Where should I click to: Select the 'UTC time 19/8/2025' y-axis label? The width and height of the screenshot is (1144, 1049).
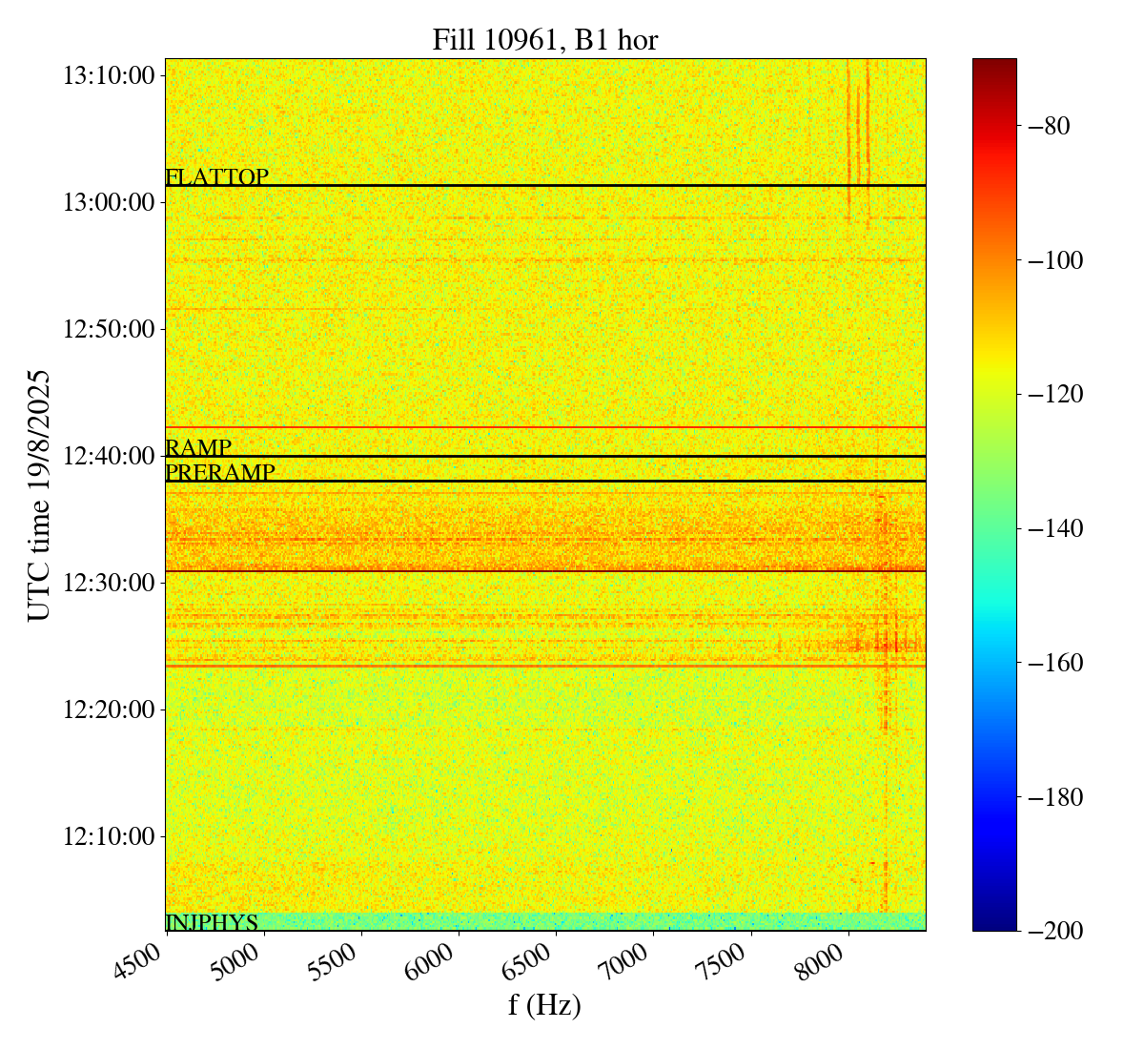pyautogui.click(x=39, y=495)
